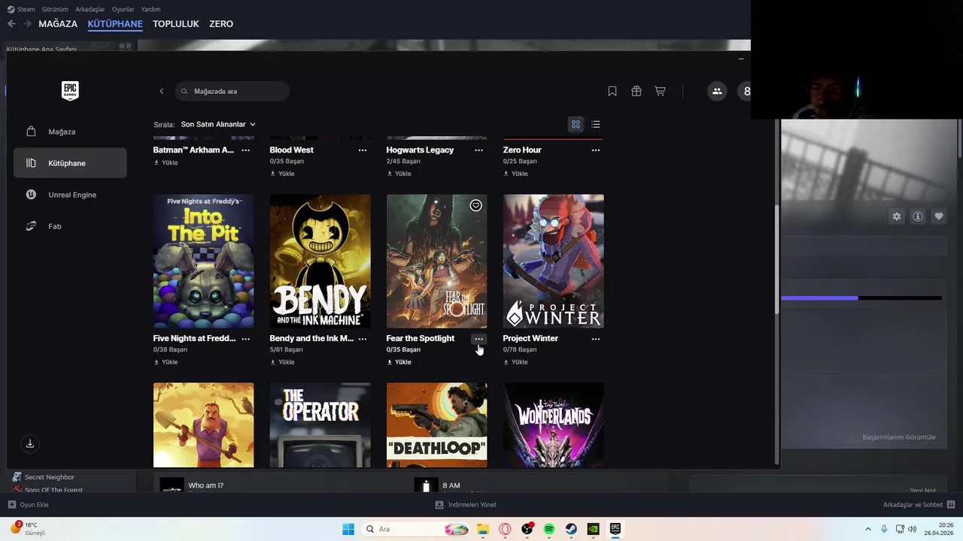Open Batman Arkham options menu

pyautogui.click(x=245, y=150)
